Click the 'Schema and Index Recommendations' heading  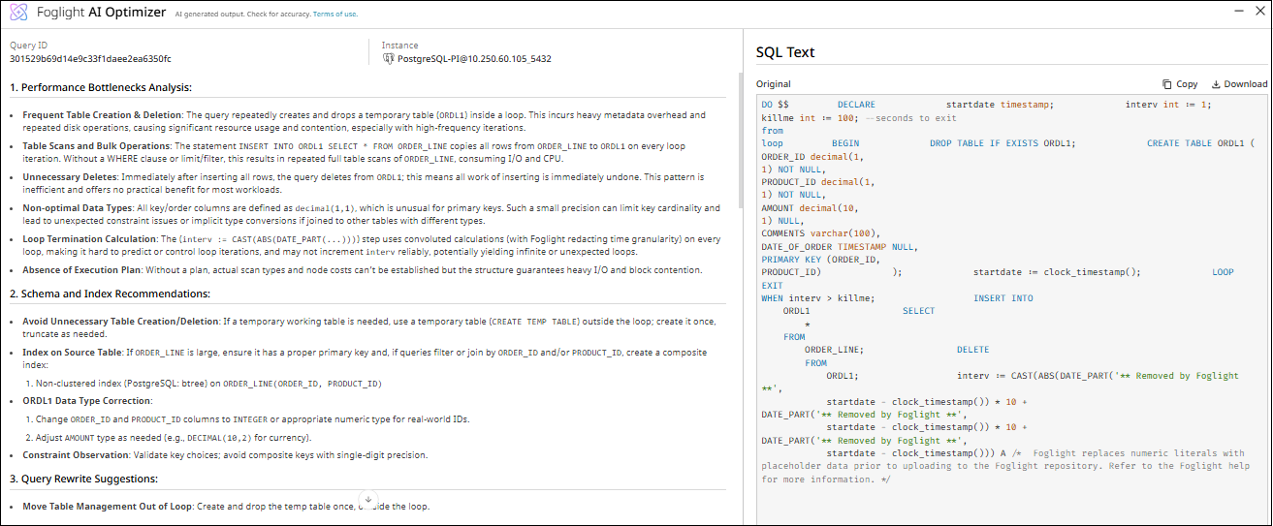click(110, 294)
